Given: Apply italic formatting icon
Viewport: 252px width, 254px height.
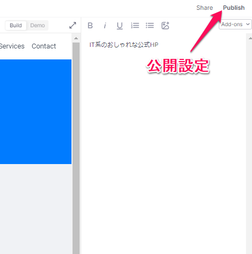Looking at the screenshot, I should click(x=105, y=26).
